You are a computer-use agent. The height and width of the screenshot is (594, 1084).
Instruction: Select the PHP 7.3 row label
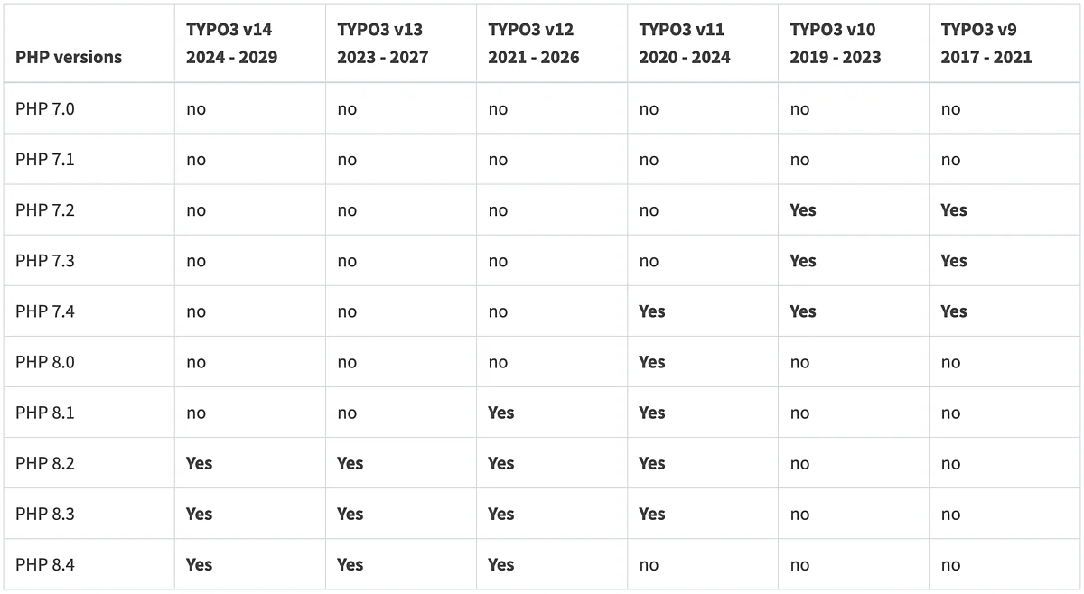click(45, 261)
